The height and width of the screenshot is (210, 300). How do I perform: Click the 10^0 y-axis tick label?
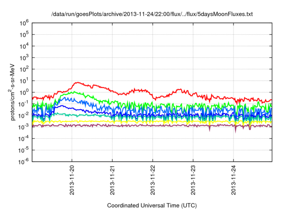[24, 92]
